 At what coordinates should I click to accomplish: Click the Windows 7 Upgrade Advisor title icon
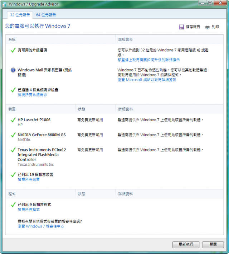point(4,4)
